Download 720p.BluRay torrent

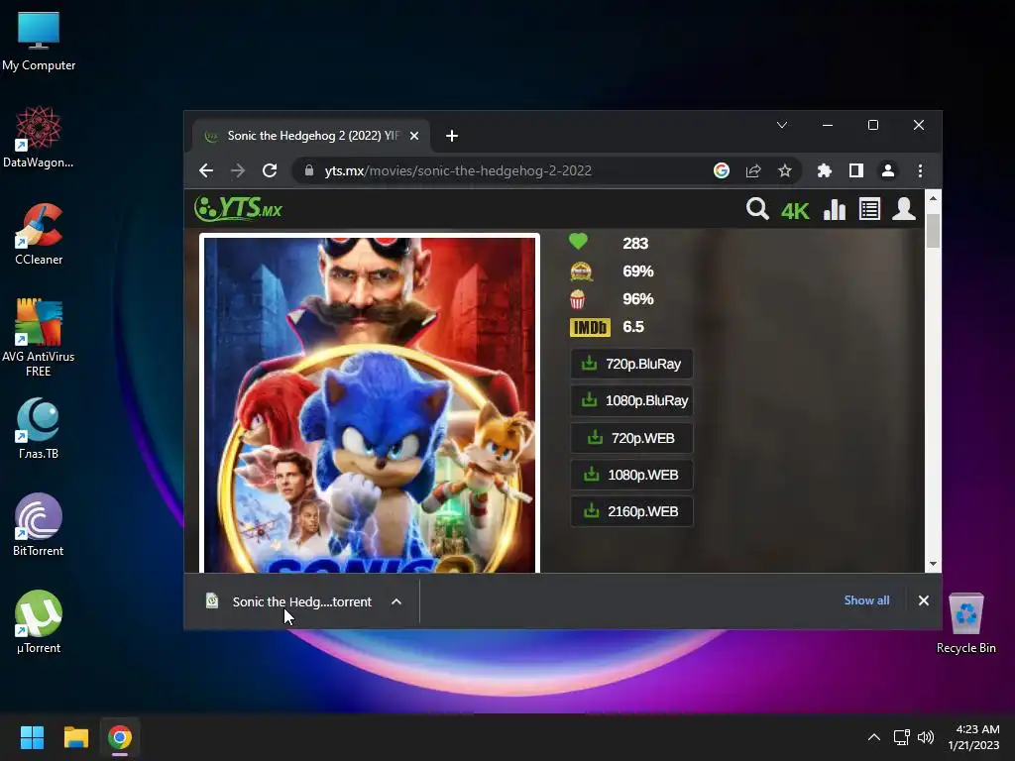click(631, 364)
